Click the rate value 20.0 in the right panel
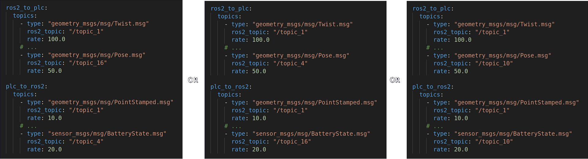 tap(461, 150)
